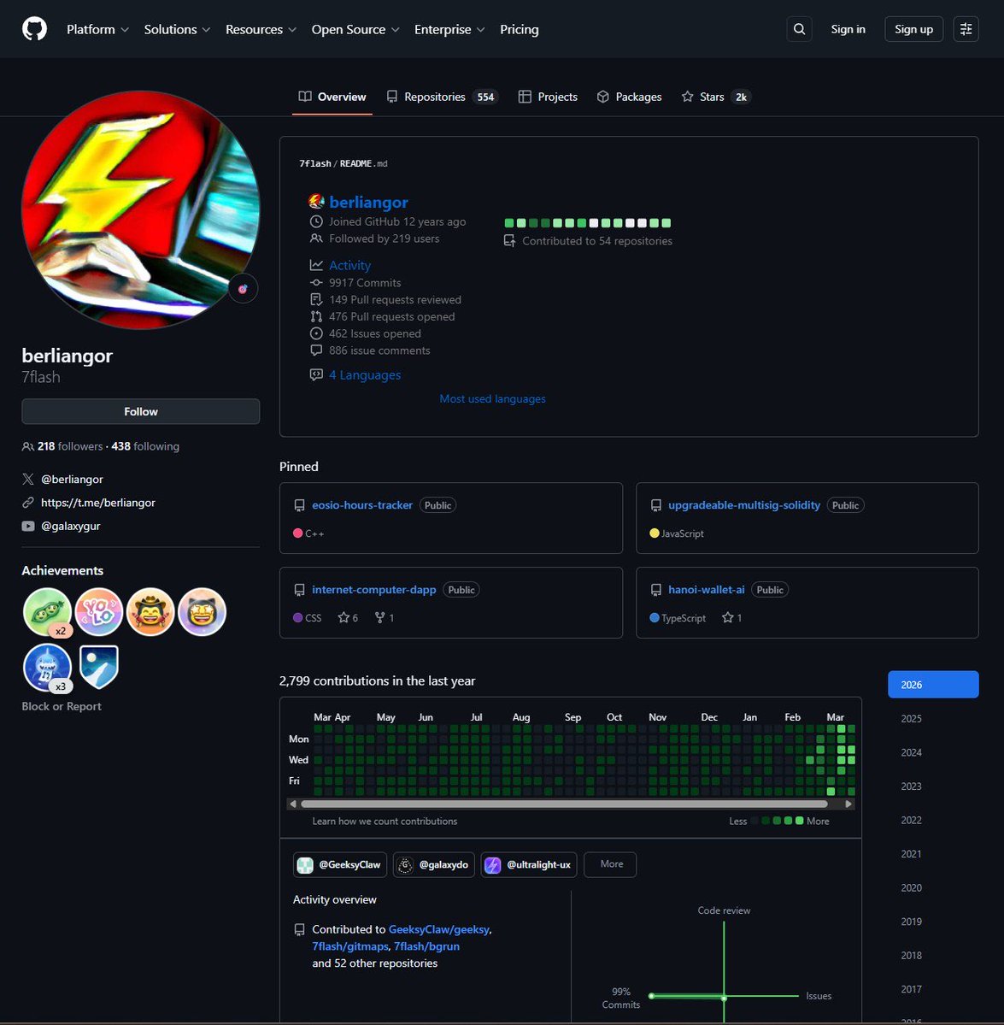
Task: Expand the Resources dropdown
Action: [261, 29]
